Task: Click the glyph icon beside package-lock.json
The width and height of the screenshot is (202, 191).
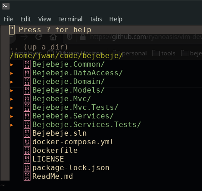Action: tap(27, 168)
